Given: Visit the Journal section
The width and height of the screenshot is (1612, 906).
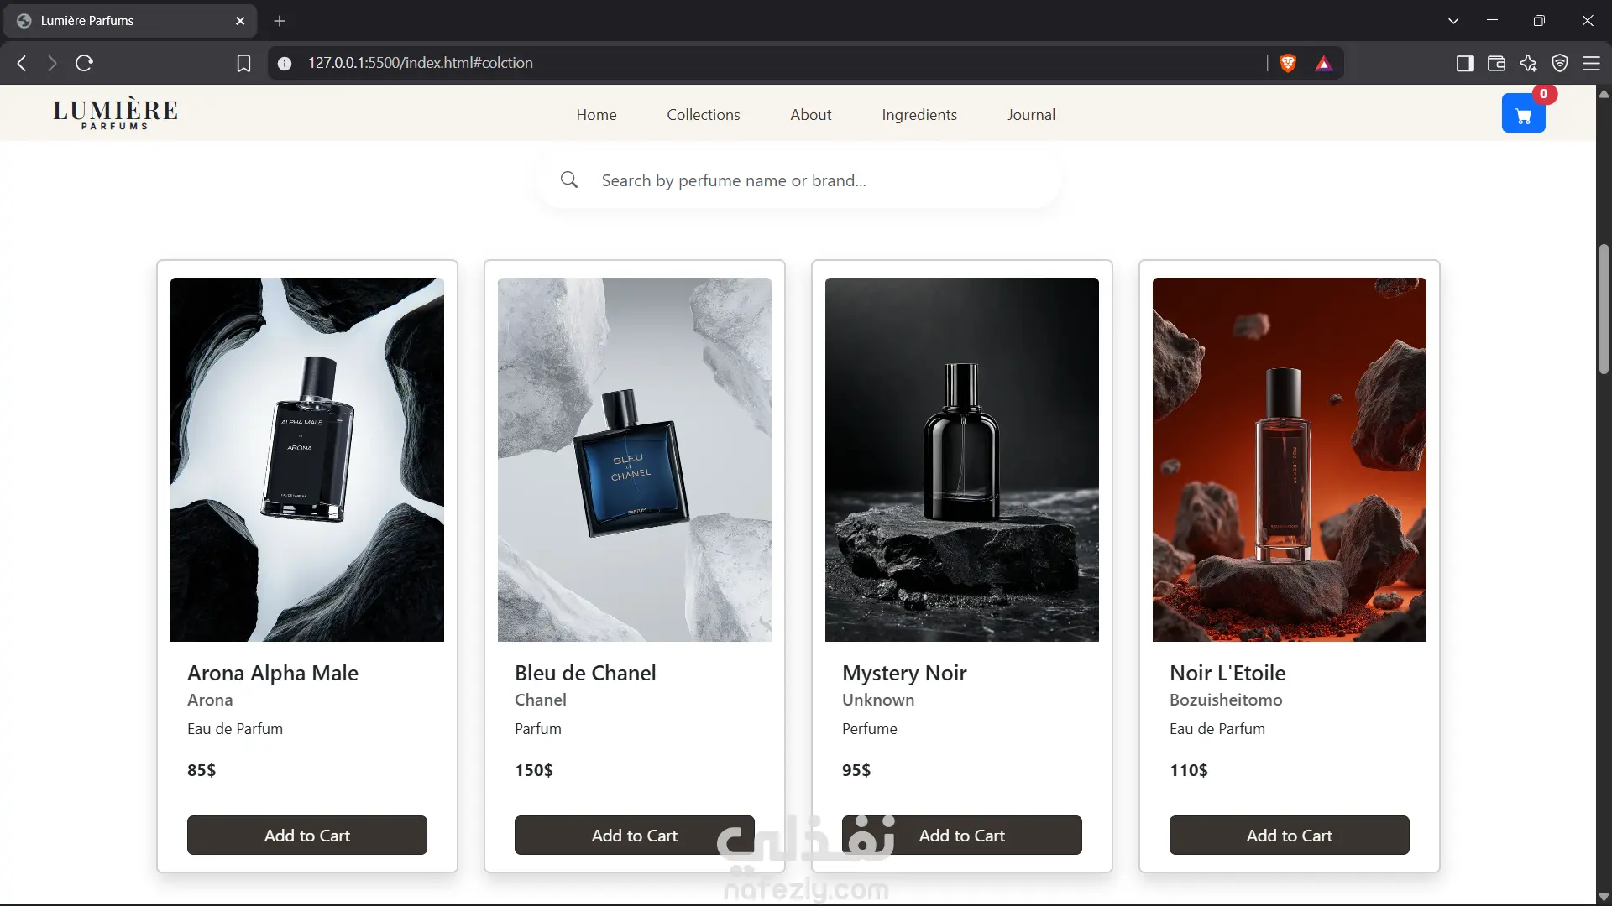Looking at the screenshot, I should [x=1031, y=115].
